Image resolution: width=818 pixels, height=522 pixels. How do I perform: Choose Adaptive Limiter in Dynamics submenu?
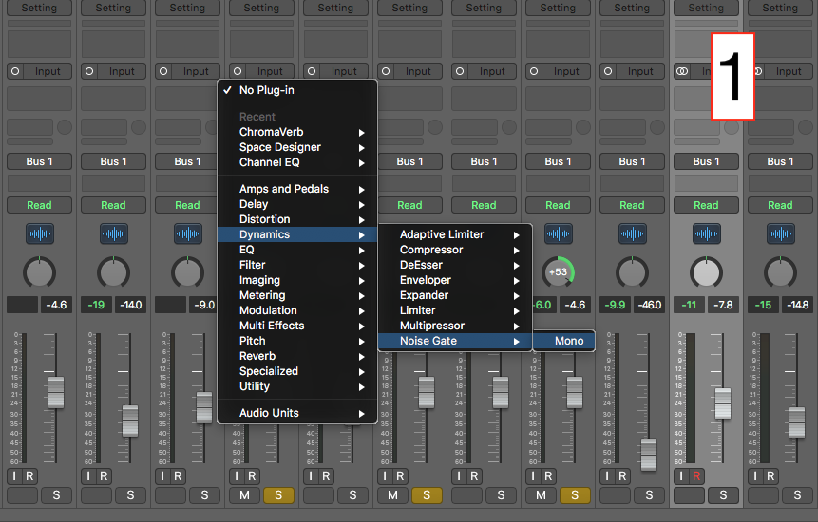point(455,234)
